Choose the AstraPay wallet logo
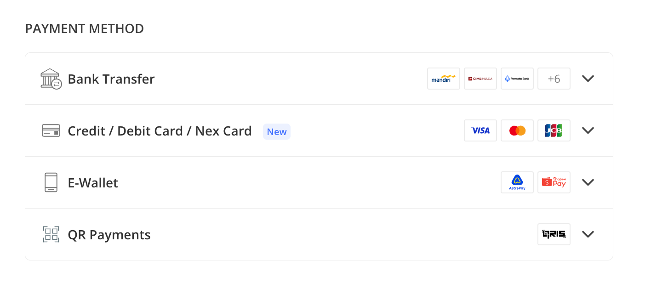This screenshot has height=294, width=651. pyautogui.click(x=517, y=182)
